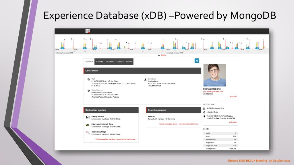Click the Page Views stats row
The height and width of the screenshot is (165, 294).
pos(221,143)
